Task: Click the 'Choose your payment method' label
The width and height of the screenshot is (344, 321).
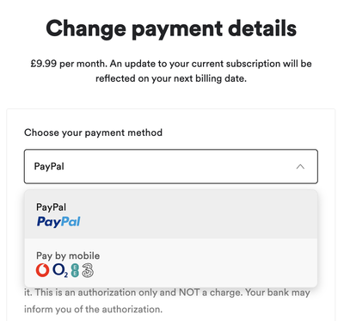Action: click(93, 133)
